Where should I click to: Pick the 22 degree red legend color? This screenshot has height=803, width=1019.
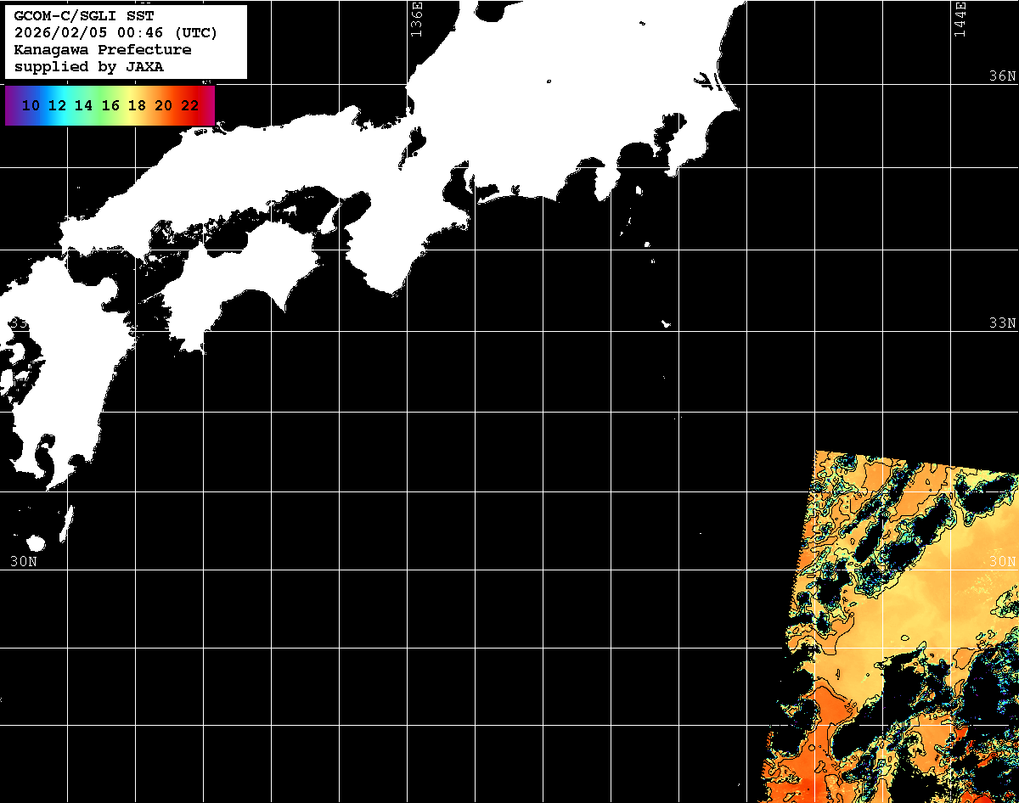pos(190,106)
